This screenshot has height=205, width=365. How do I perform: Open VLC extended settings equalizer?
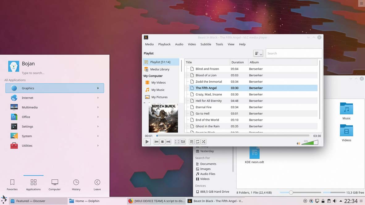[183, 142]
